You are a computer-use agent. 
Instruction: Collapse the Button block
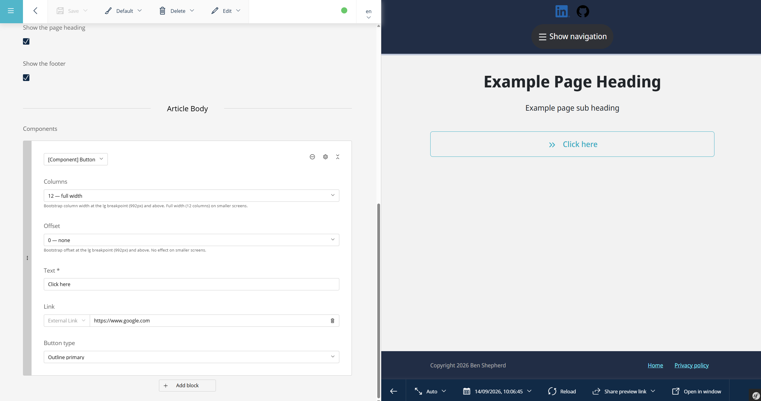[338, 157]
